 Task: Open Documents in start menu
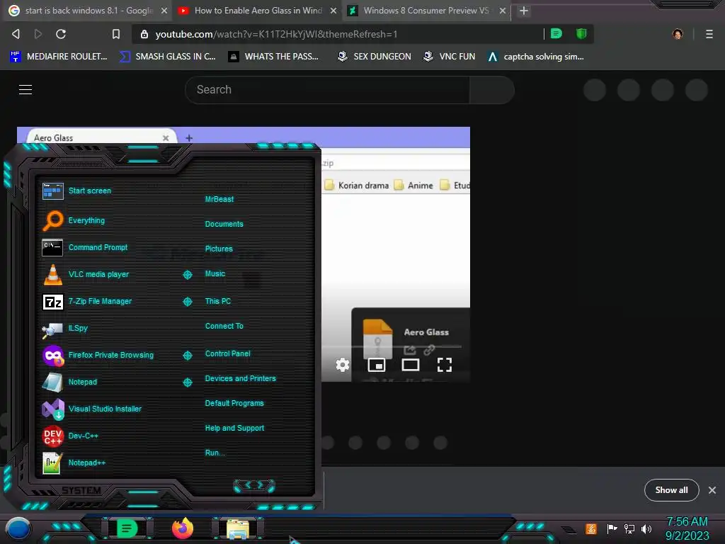click(224, 224)
